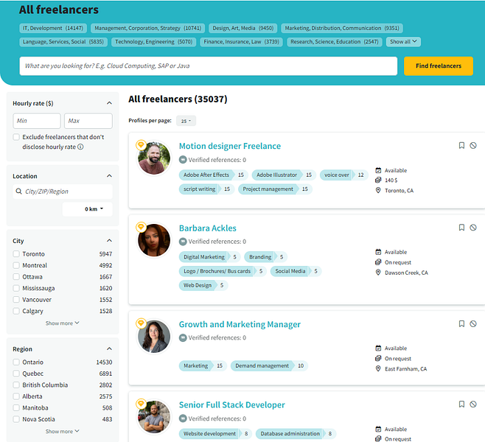Bookmark Barbara Ackles profile
This screenshot has height=442, width=485.
pos(461,228)
